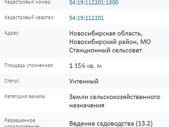169x127 pixels.
Task: Click the '(13.2)' code in permitted use
Action: [144, 124]
